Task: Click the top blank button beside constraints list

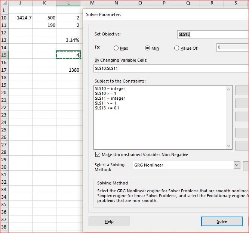Action: [242, 90]
